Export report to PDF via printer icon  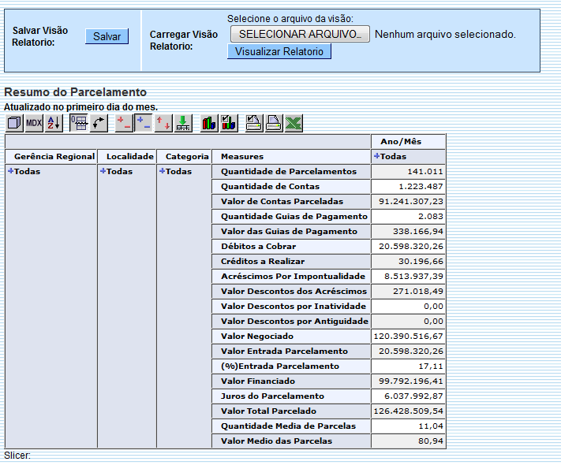(274, 123)
